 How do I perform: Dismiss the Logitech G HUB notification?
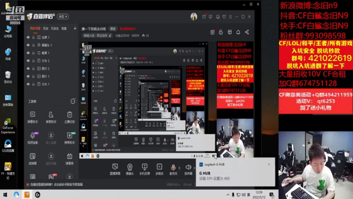[x=269, y=164]
